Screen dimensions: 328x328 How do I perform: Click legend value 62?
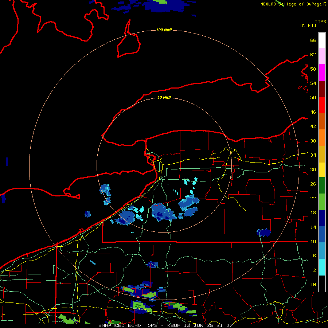(313, 55)
